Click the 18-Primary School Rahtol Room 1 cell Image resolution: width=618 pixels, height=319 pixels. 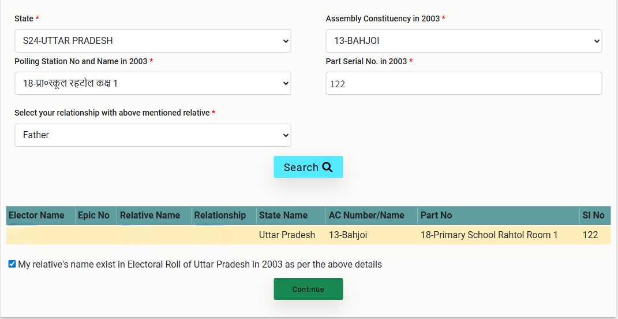point(489,235)
